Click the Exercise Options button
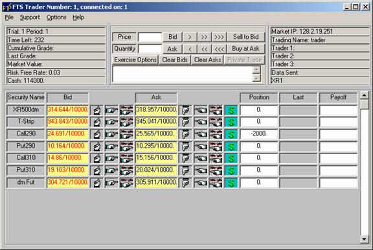 tap(135, 60)
